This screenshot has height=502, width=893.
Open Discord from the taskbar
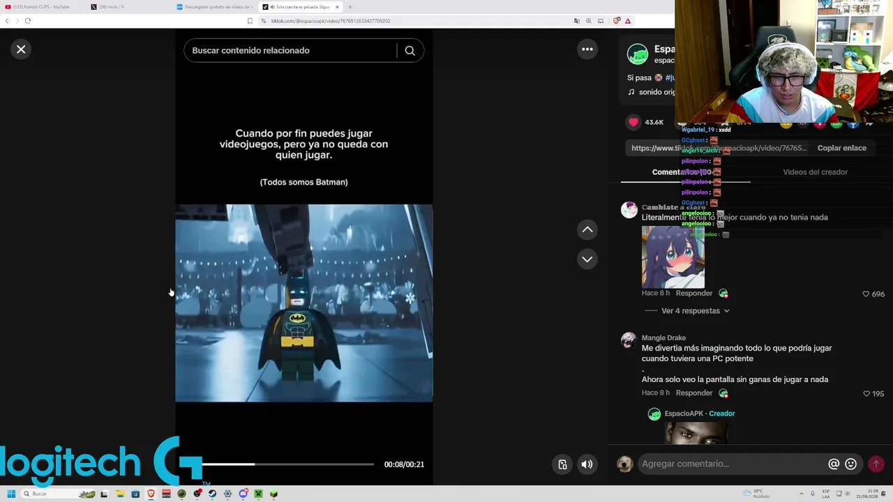243,494
